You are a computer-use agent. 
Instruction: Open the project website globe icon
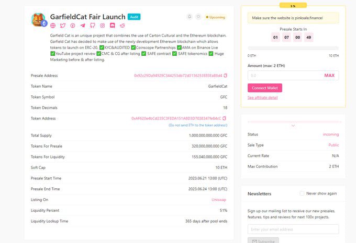click(x=53, y=26)
